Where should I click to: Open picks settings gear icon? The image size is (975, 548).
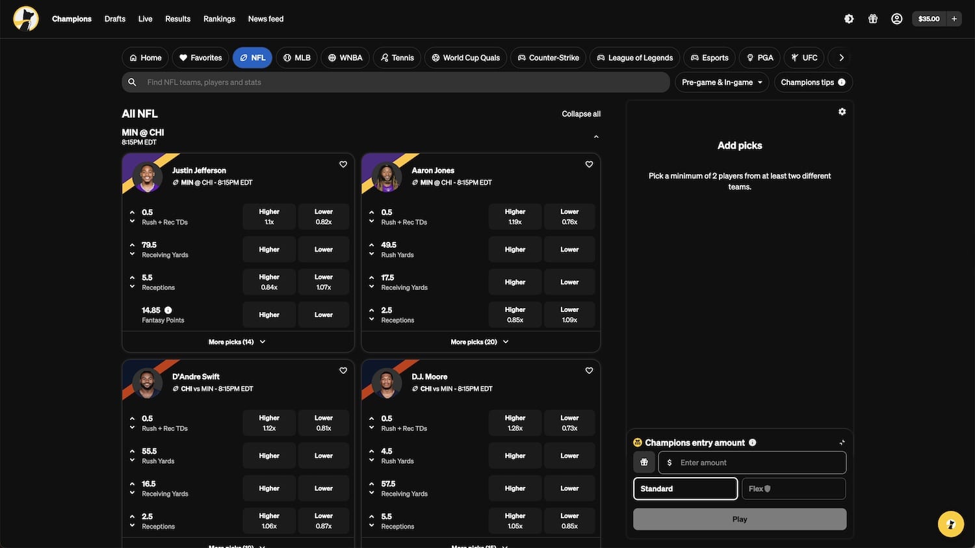pyautogui.click(x=842, y=112)
